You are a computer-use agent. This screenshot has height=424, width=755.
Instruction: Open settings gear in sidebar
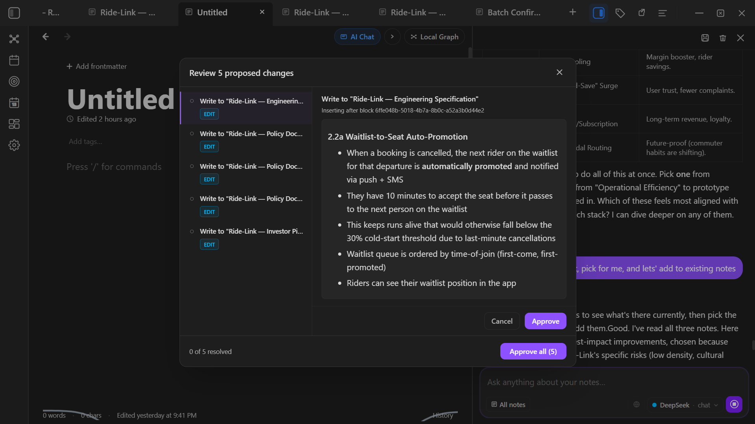coord(14,145)
